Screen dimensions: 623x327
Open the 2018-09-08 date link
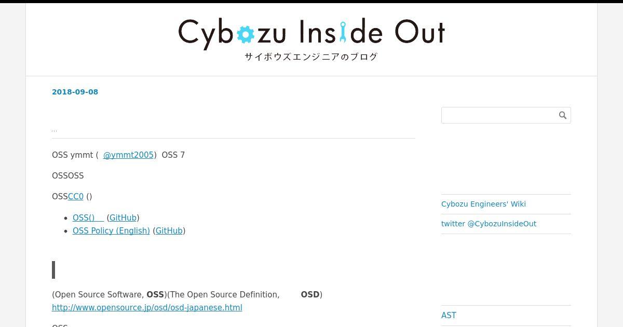coord(75,92)
